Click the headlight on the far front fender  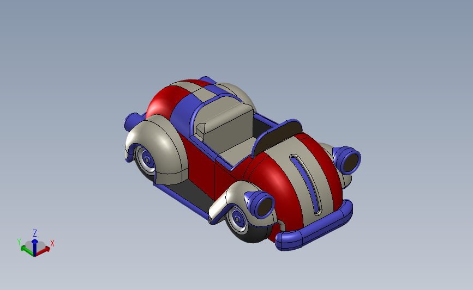pos(348,161)
